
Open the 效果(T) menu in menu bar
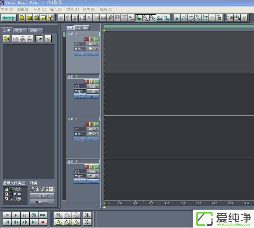pos(72,9)
